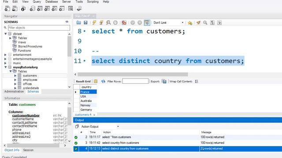282x158 pixels.
Task: Open the object inspector icon
Action: (x=23, y=8)
